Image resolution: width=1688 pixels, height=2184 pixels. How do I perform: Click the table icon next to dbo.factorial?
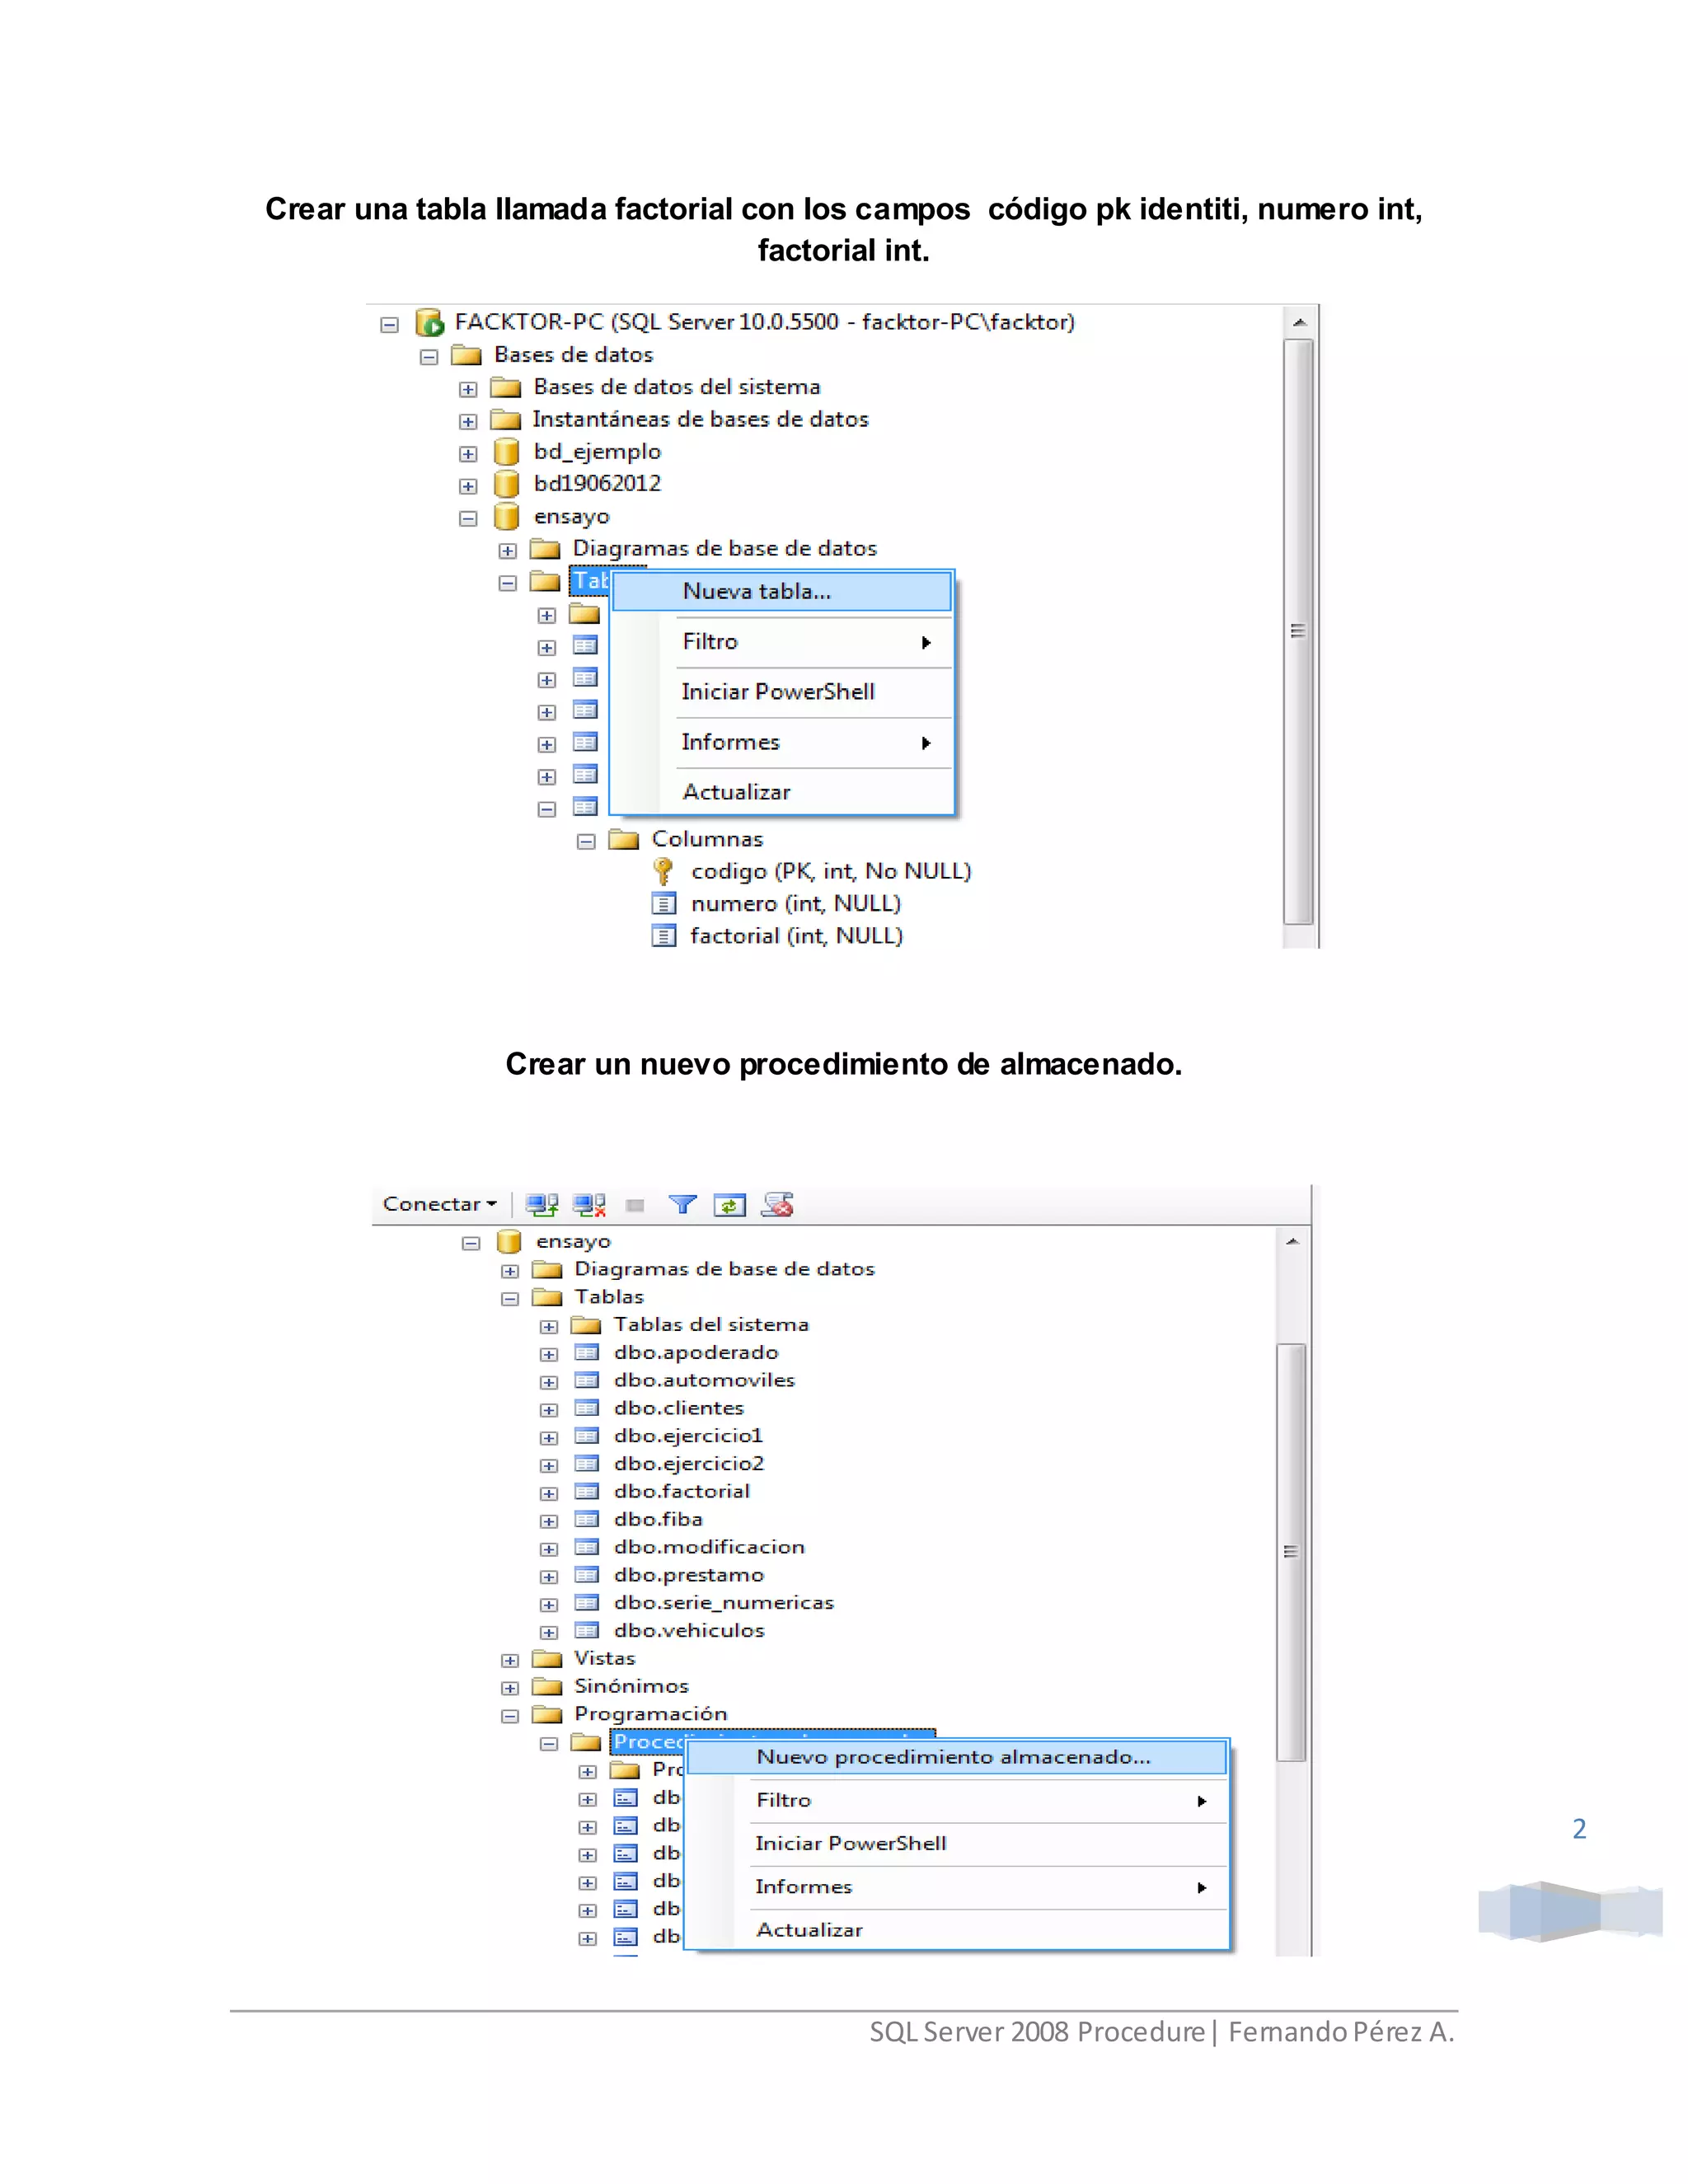pos(587,1492)
